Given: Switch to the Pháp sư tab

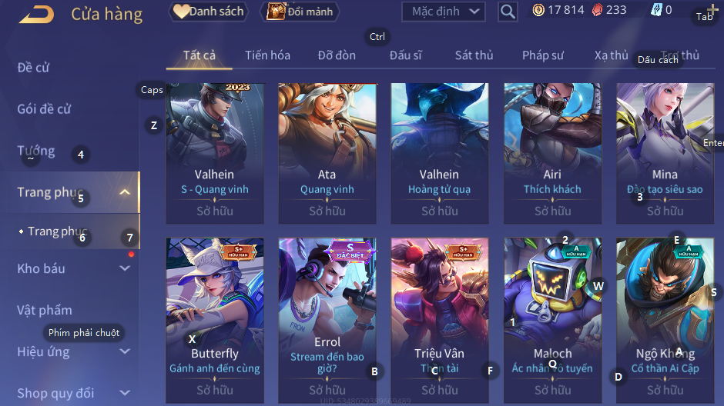Looking at the screenshot, I should [x=542, y=55].
